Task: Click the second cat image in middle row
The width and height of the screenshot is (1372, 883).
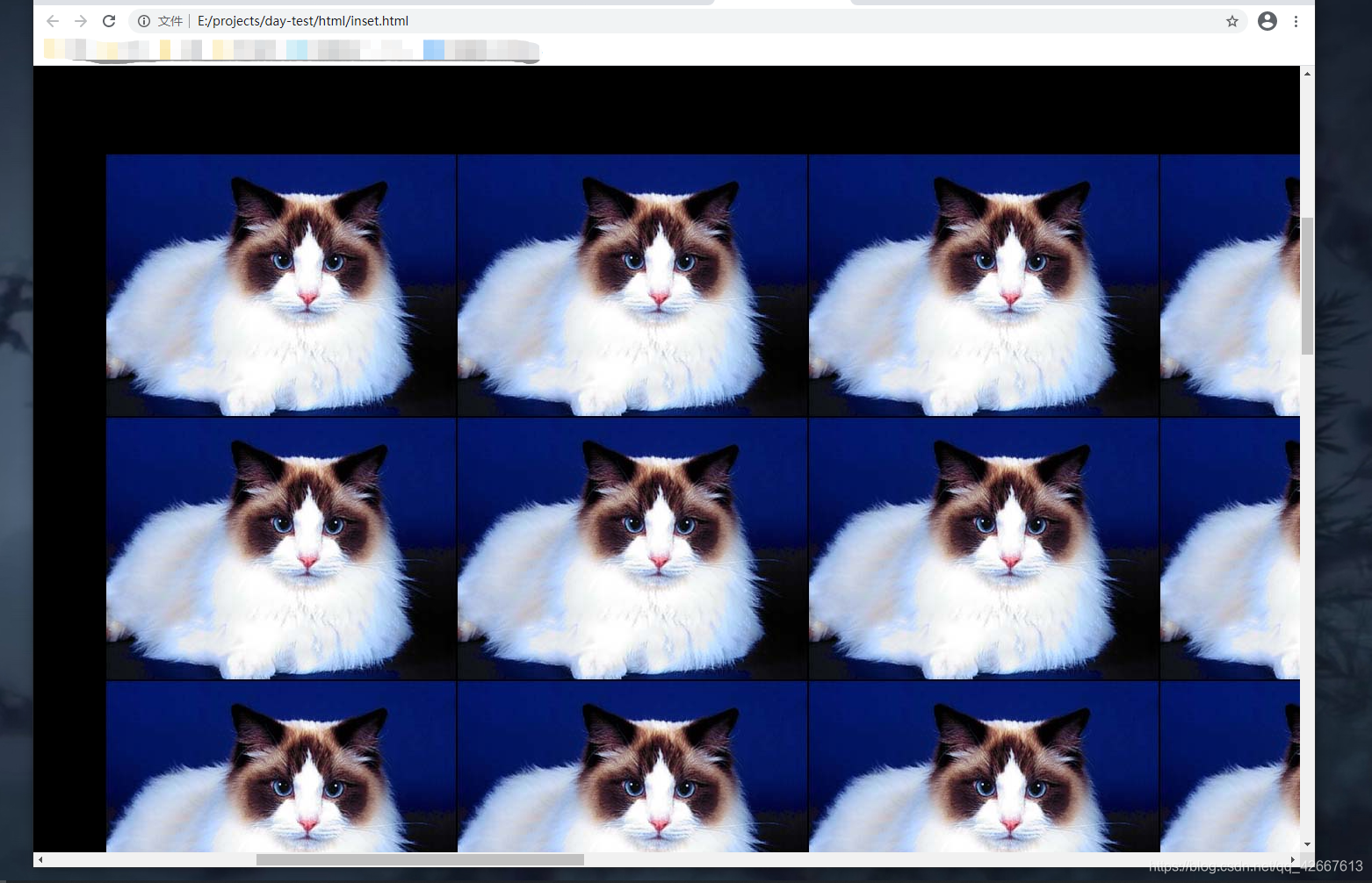Action: [x=632, y=549]
